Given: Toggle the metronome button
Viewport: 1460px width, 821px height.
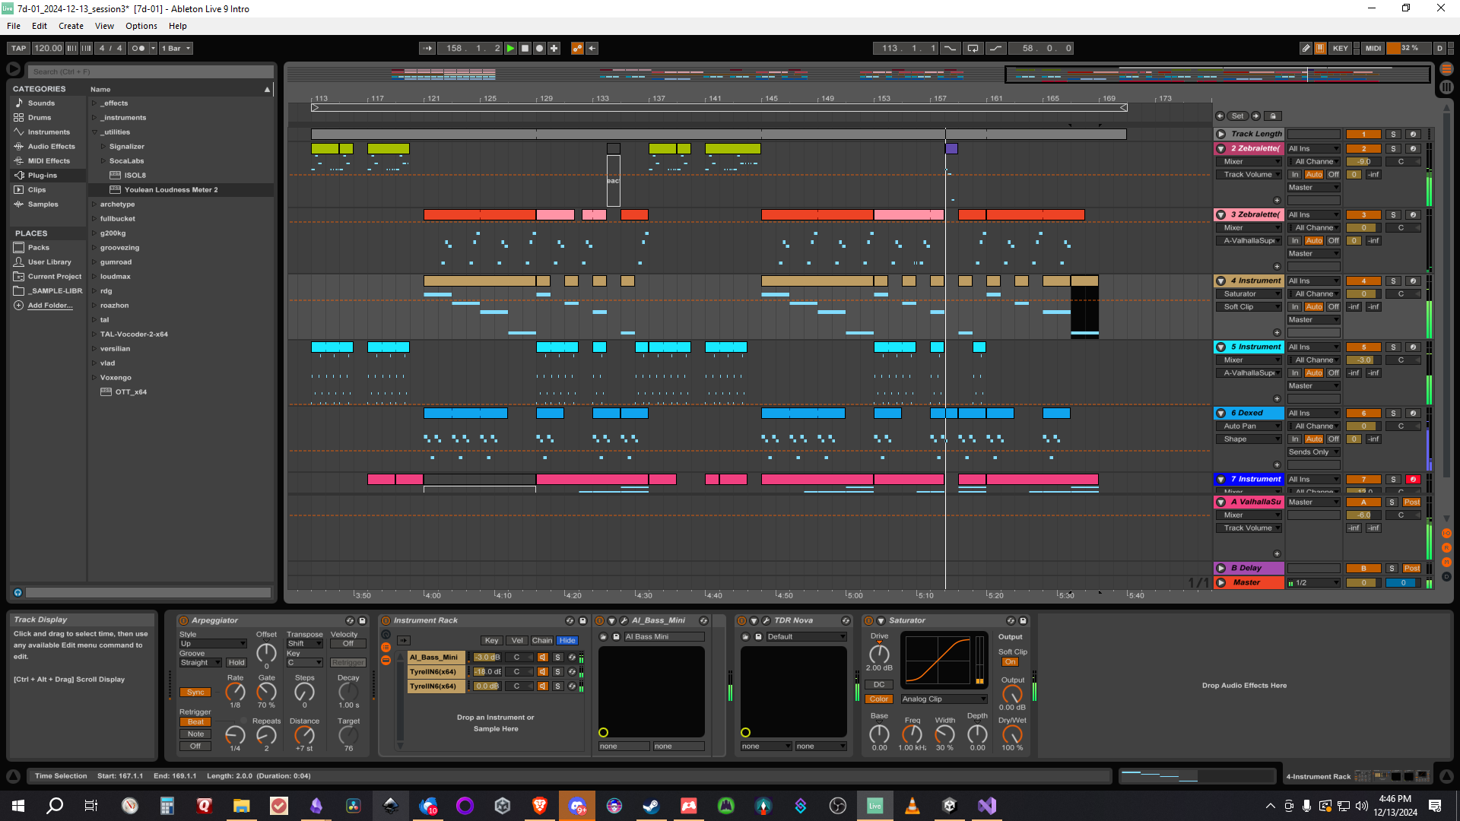Looking at the screenshot, I should (x=138, y=48).
